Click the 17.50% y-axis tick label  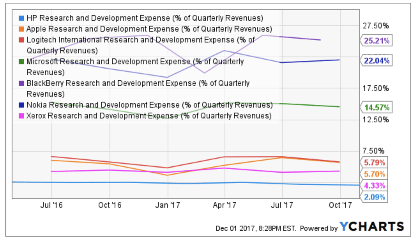click(377, 88)
